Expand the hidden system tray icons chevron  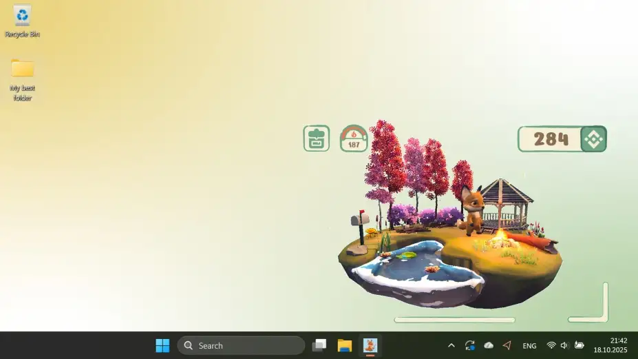(x=451, y=345)
